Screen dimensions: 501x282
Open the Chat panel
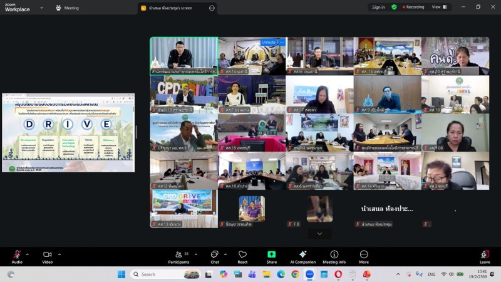click(x=214, y=257)
